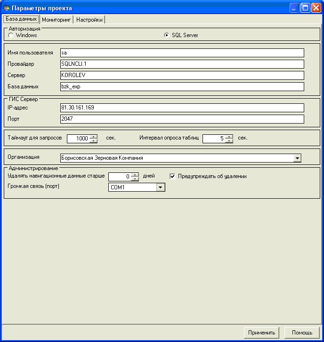The height and width of the screenshot is (342, 324).
Task: Click the IP-адрес field
Action: click(x=182, y=108)
